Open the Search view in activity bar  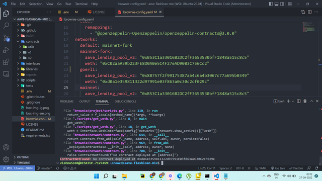[x=6, y=26]
